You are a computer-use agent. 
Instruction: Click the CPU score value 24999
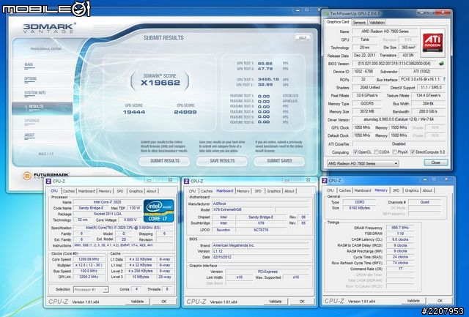pyautogui.click(x=185, y=112)
